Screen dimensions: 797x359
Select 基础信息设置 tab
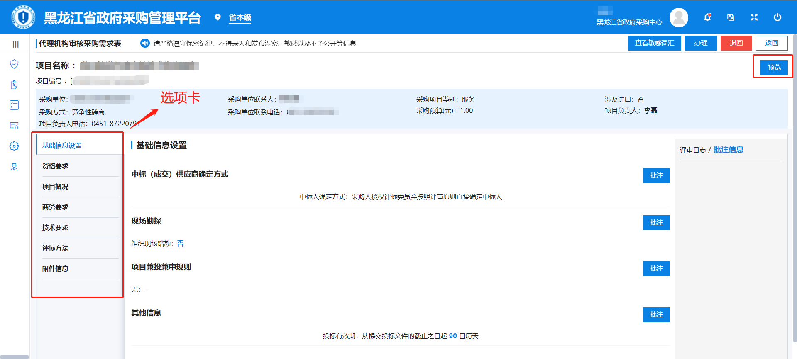click(x=79, y=146)
